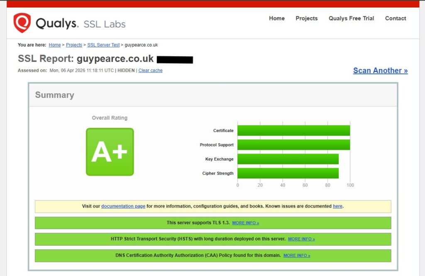The height and width of the screenshot is (276, 425).
Task: Open MORE INFO for CAA policy
Action: pyautogui.click(x=297, y=256)
